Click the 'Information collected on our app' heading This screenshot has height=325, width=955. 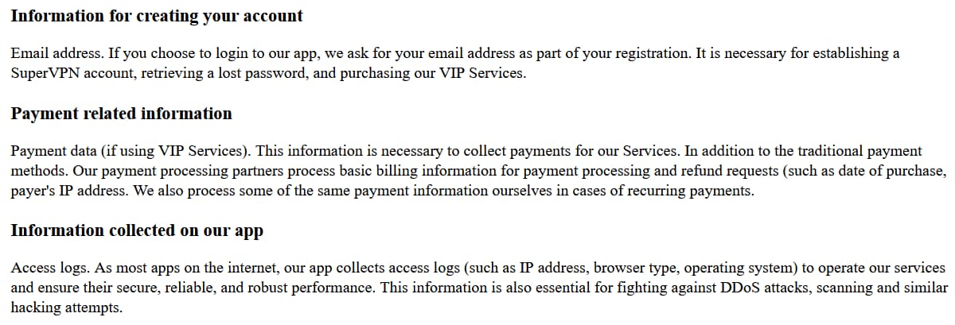pos(136,230)
